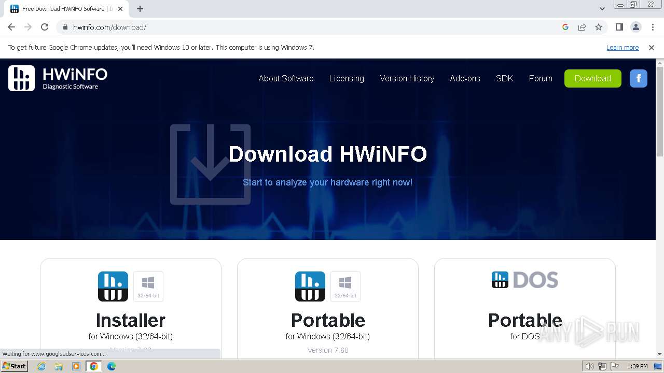Open the HWiNFO Facebook page icon
The height and width of the screenshot is (373, 664).
(x=639, y=78)
